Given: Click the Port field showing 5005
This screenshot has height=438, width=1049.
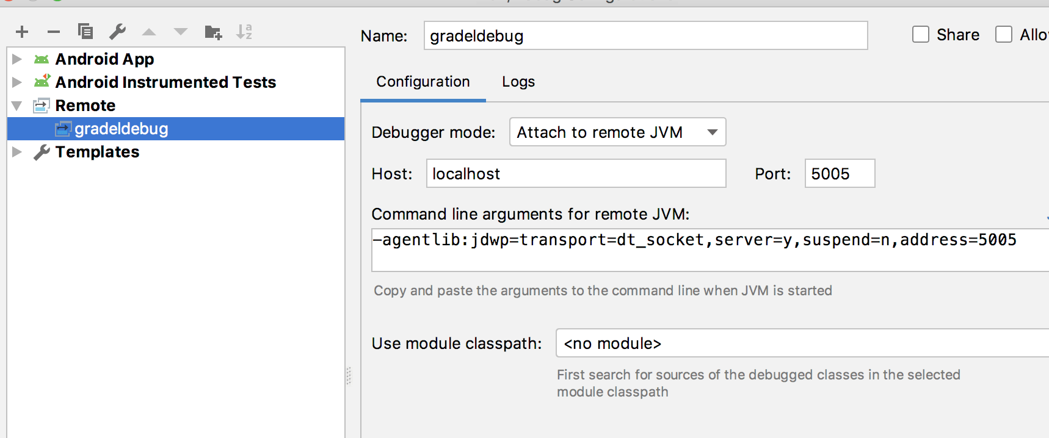Looking at the screenshot, I should pos(840,173).
